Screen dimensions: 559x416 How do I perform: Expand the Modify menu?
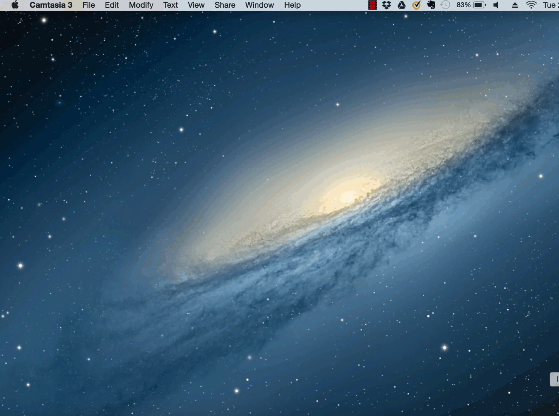tap(141, 5)
